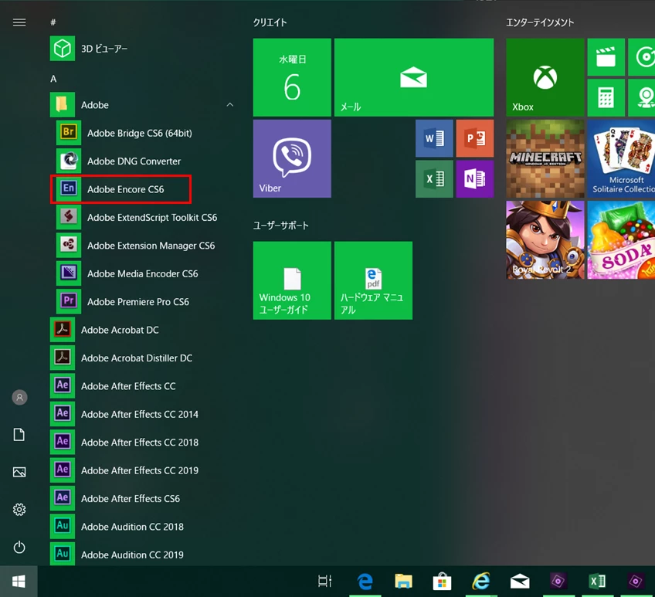Open Adobe folder icon

[x=63, y=104]
